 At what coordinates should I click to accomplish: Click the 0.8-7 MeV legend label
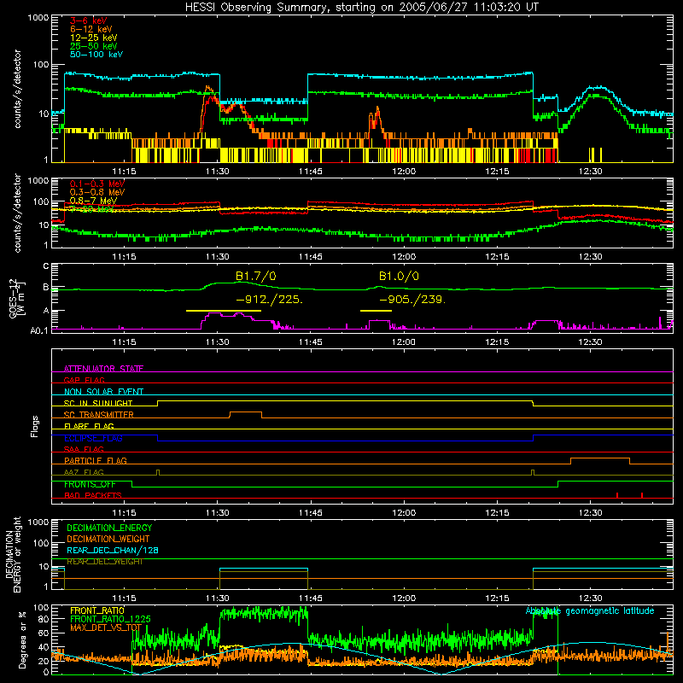(93, 201)
